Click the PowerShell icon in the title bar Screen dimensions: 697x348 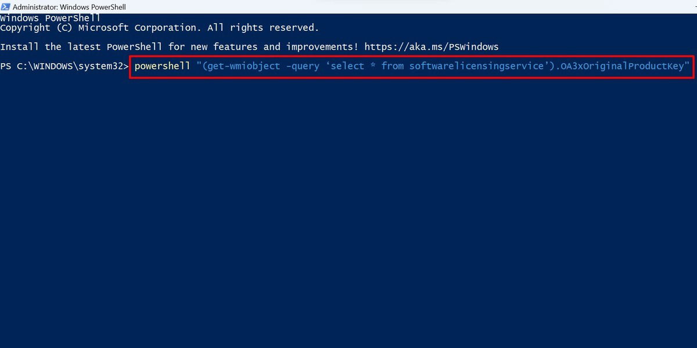pyautogui.click(x=5, y=6)
